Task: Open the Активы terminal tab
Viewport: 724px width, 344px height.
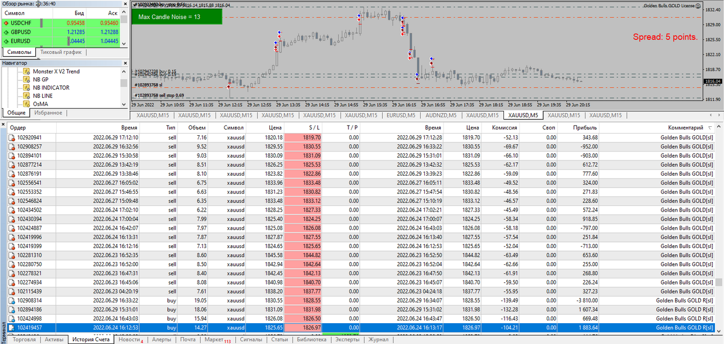Action: (x=54, y=340)
